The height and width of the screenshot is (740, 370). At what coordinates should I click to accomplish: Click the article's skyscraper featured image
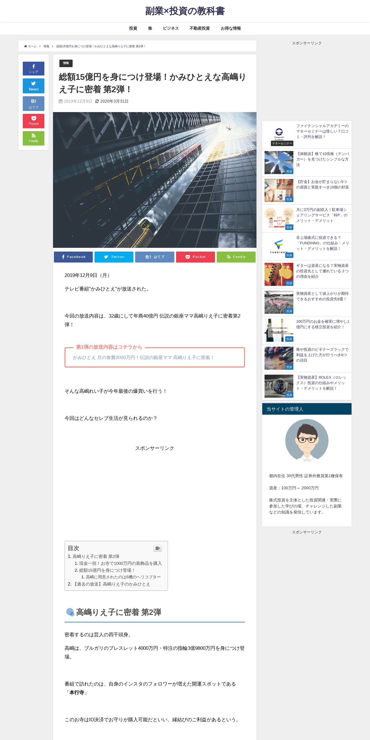(155, 180)
